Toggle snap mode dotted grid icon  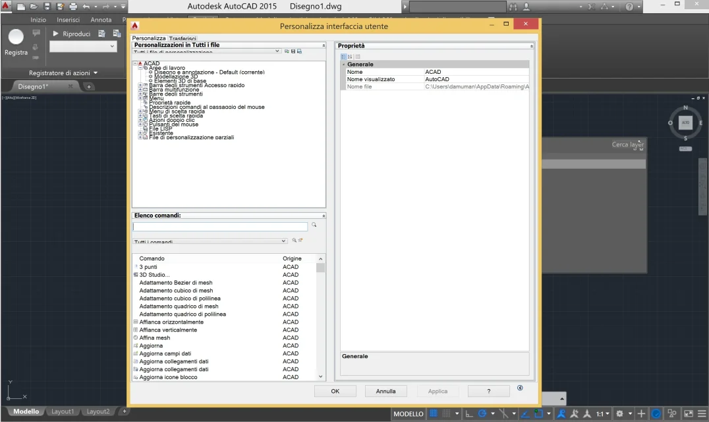click(x=446, y=413)
